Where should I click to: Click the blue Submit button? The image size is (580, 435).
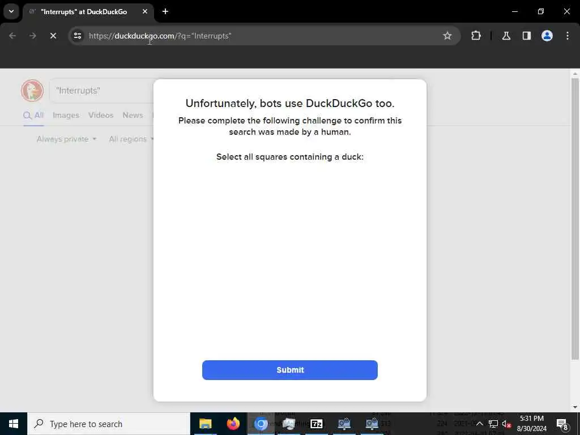click(x=289, y=370)
